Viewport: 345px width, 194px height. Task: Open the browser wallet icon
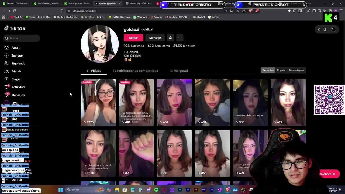(319, 11)
